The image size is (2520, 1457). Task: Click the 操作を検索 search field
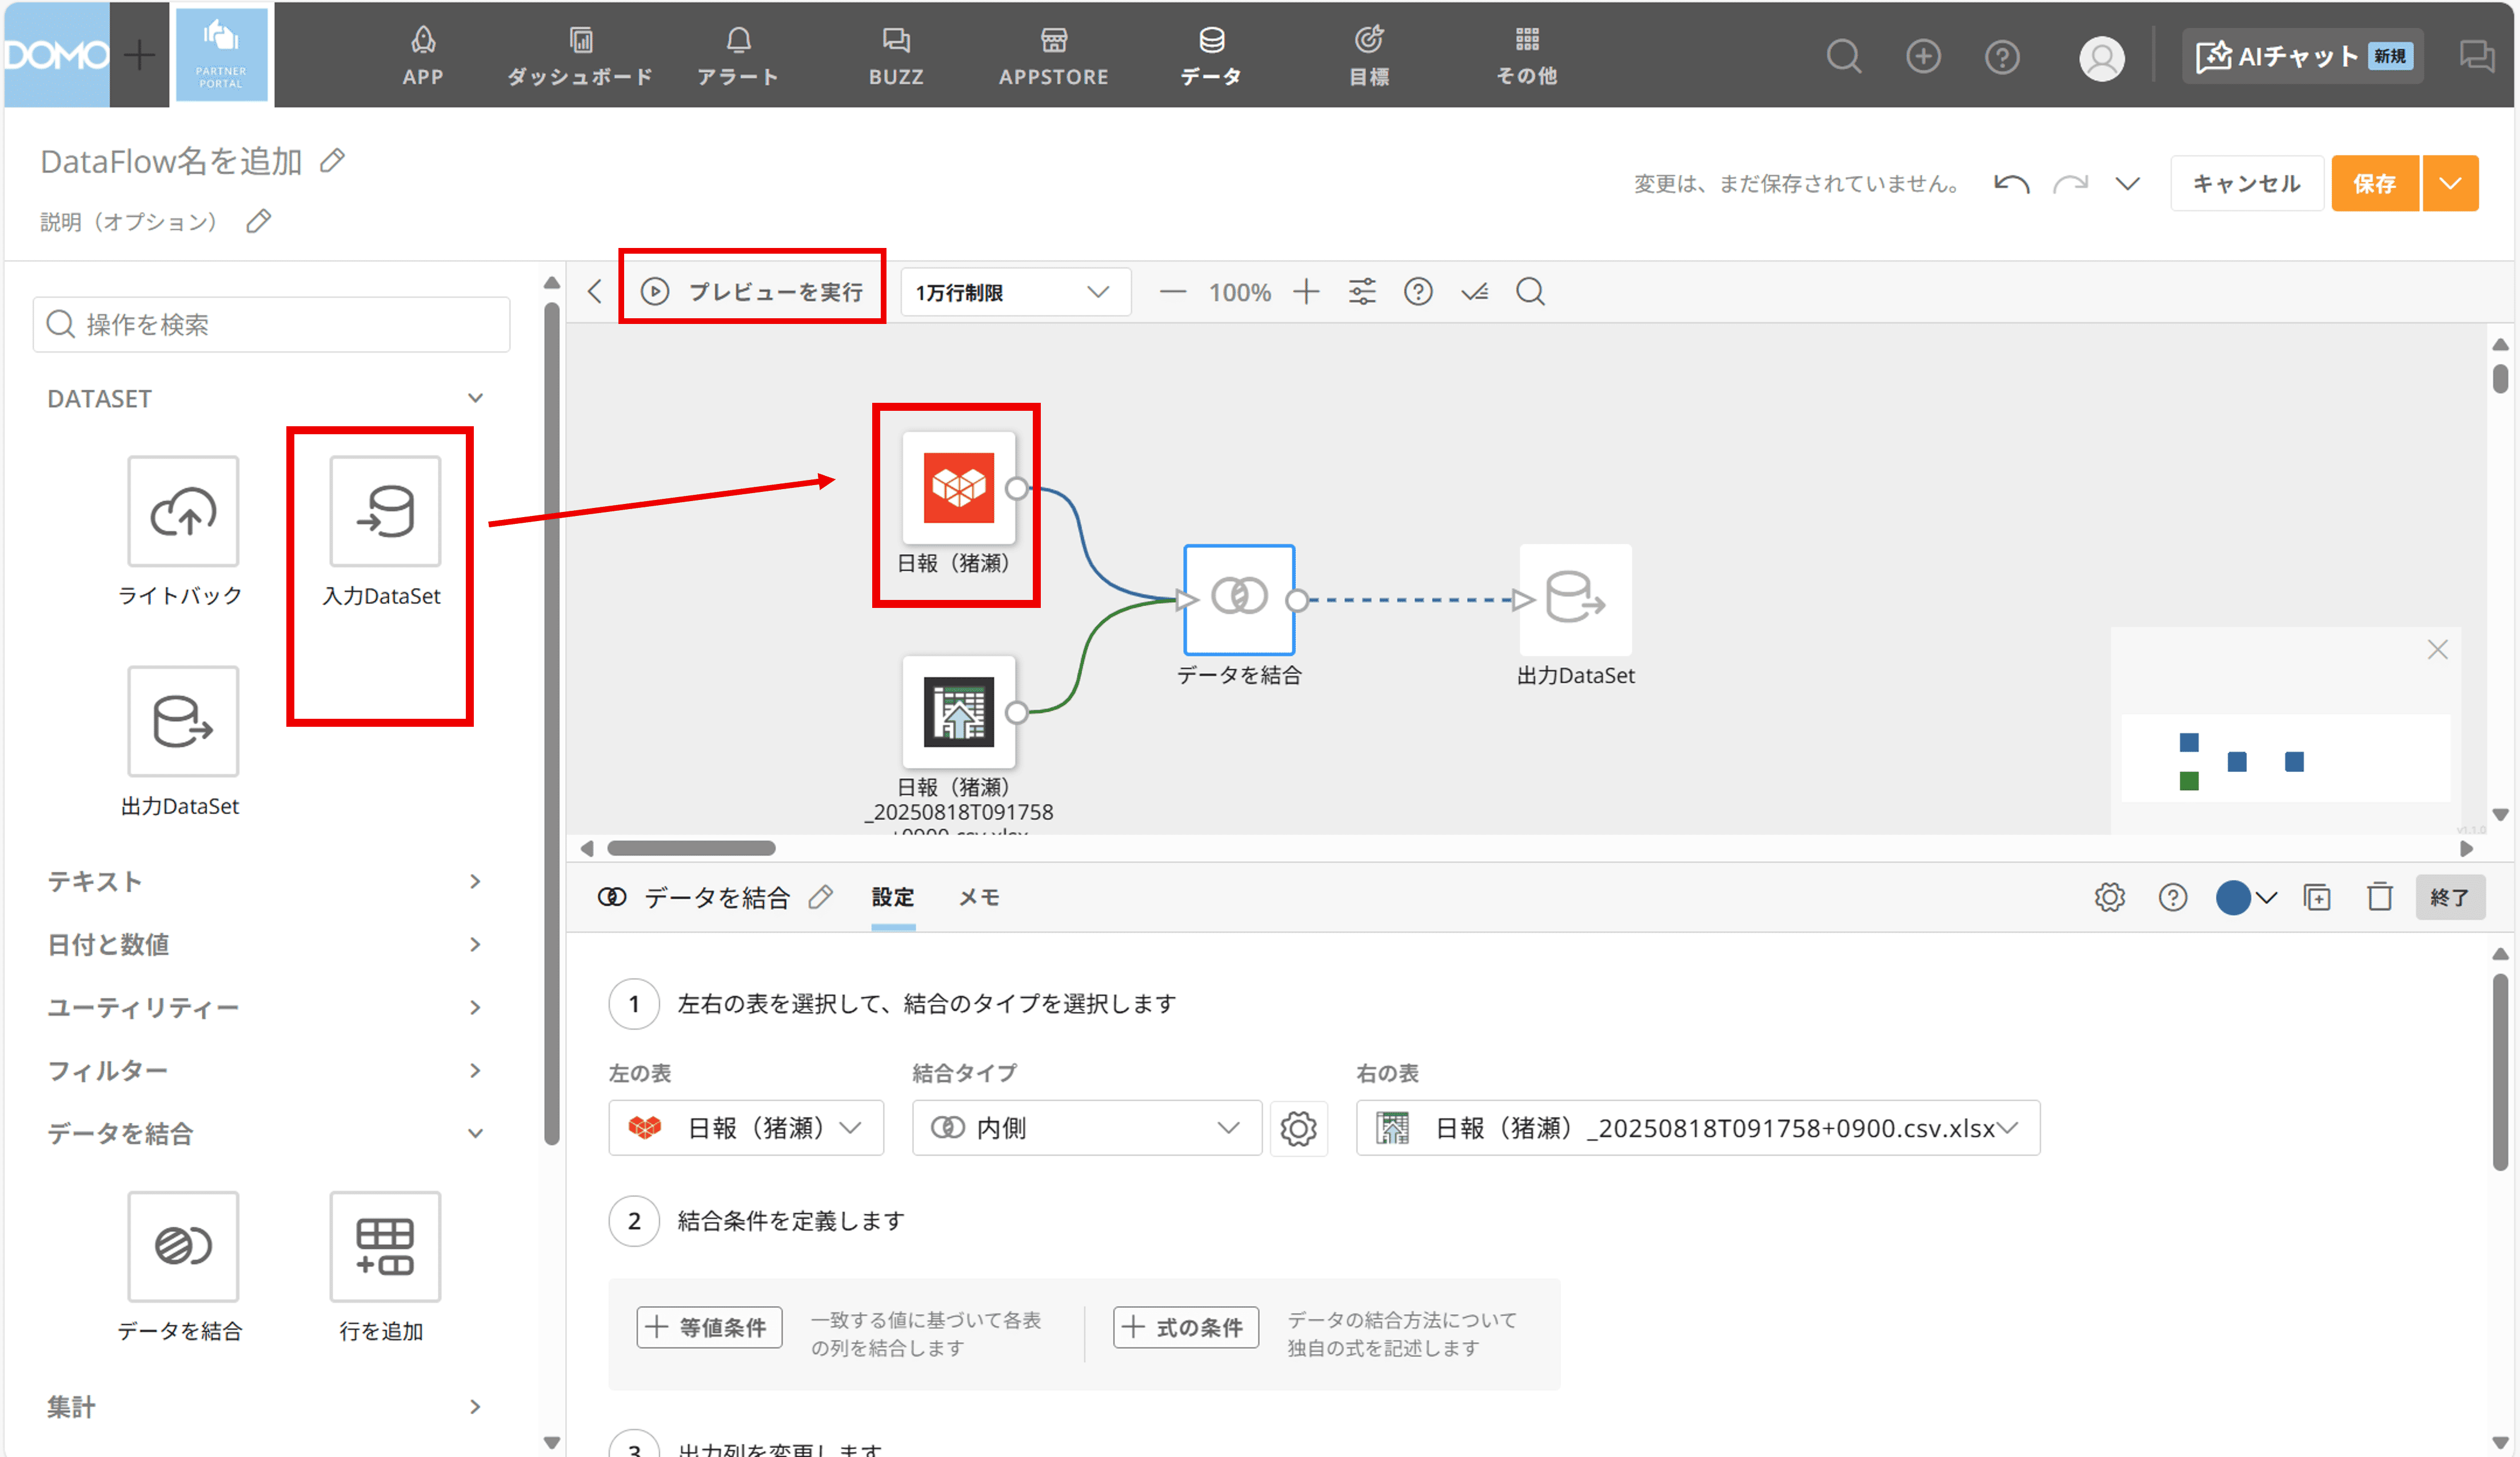[x=272, y=325]
